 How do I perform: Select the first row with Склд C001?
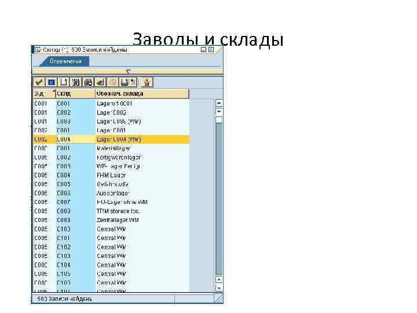point(111,104)
